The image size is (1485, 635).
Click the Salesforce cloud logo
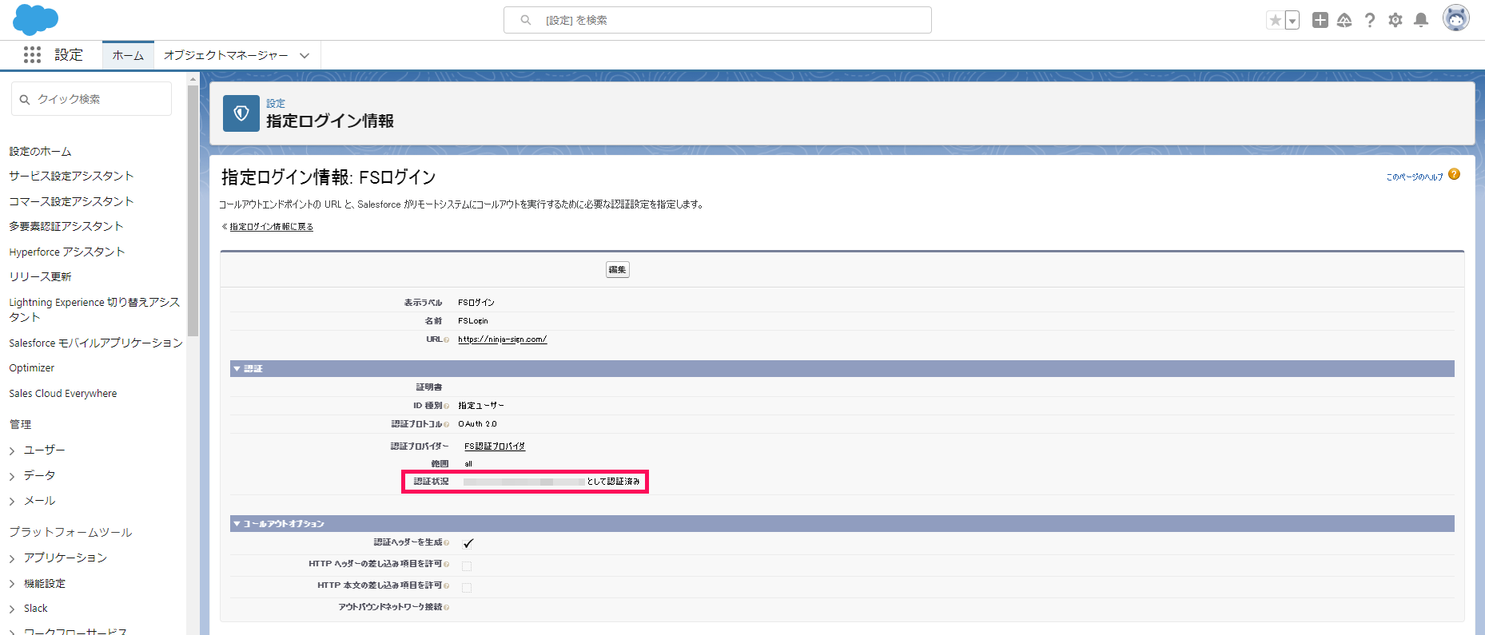click(x=36, y=19)
